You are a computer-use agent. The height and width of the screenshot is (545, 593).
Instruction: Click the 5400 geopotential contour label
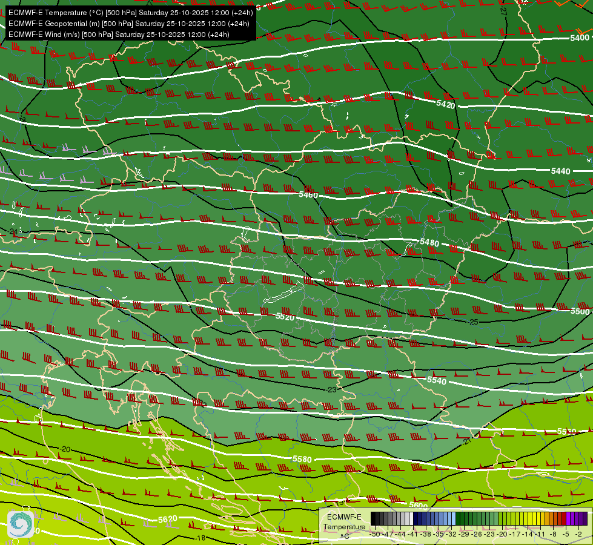pyautogui.click(x=580, y=38)
